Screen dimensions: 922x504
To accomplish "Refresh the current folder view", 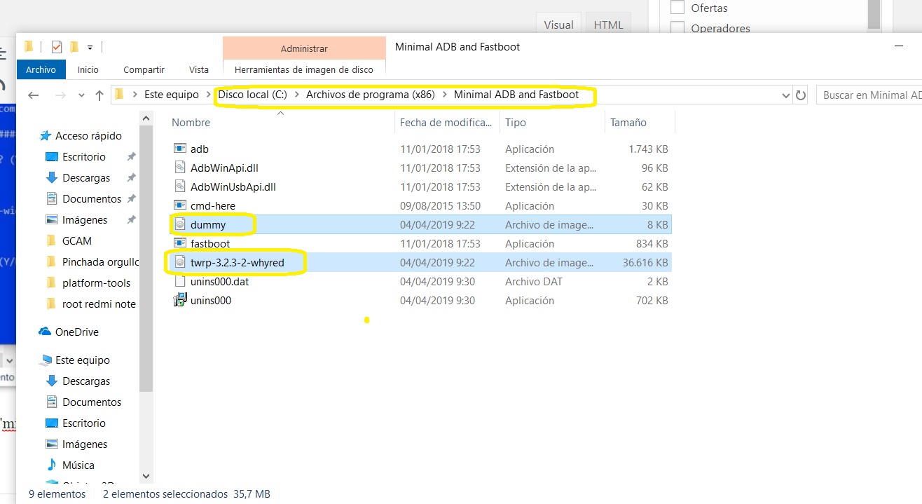I will click(801, 95).
